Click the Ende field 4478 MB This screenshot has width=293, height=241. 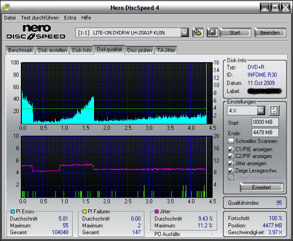[265, 133]
